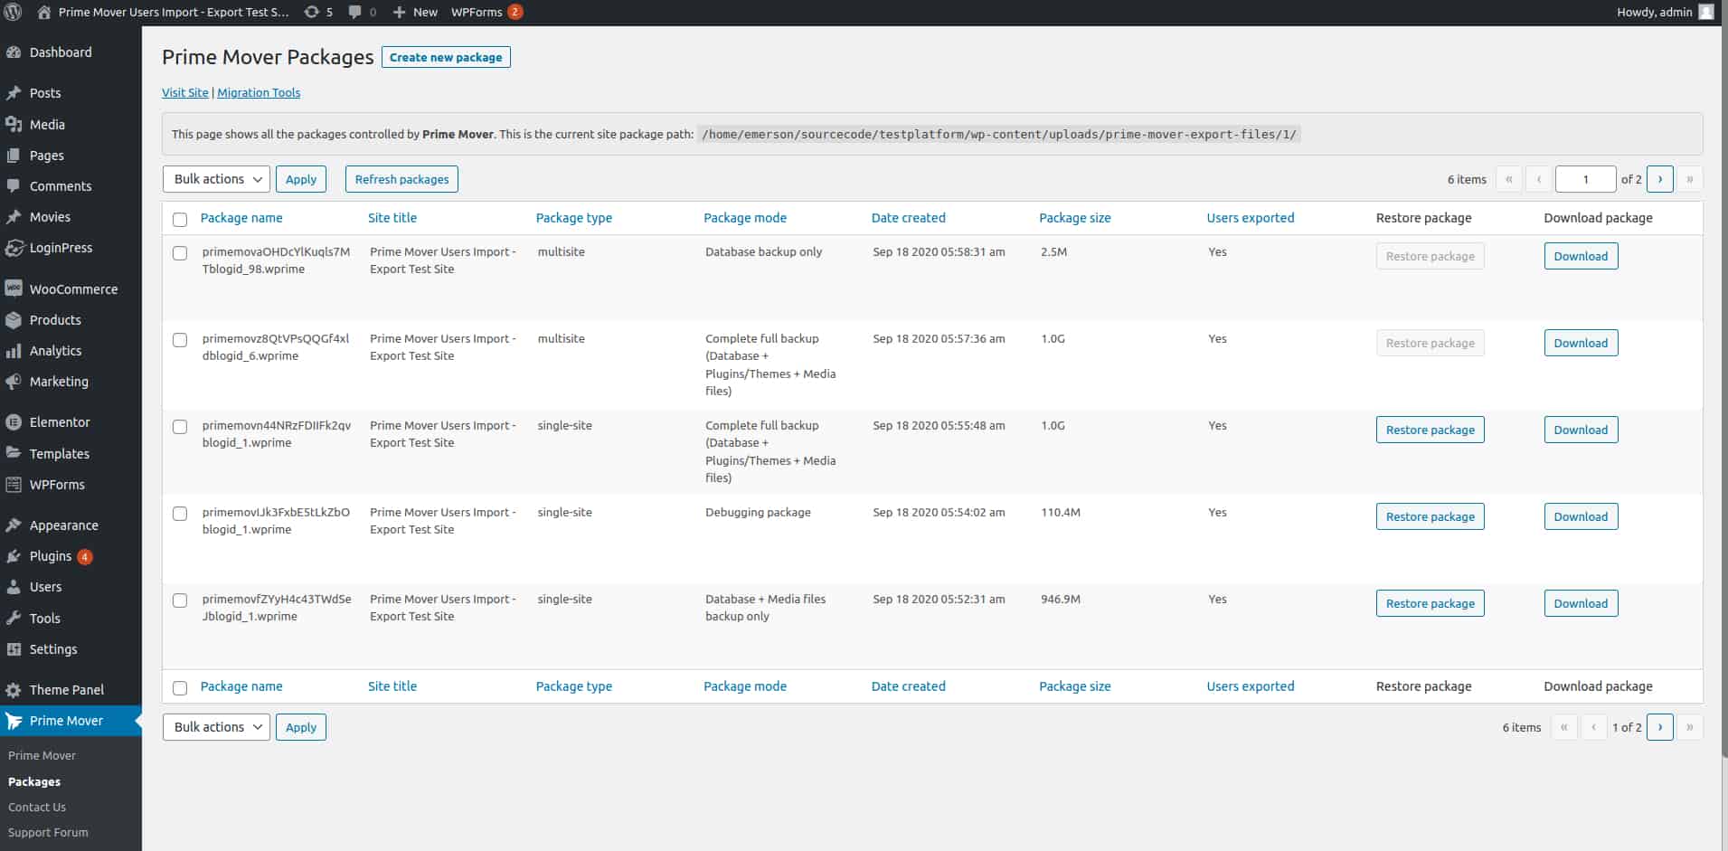Click the Appearance brush icon

click(14, 525)
